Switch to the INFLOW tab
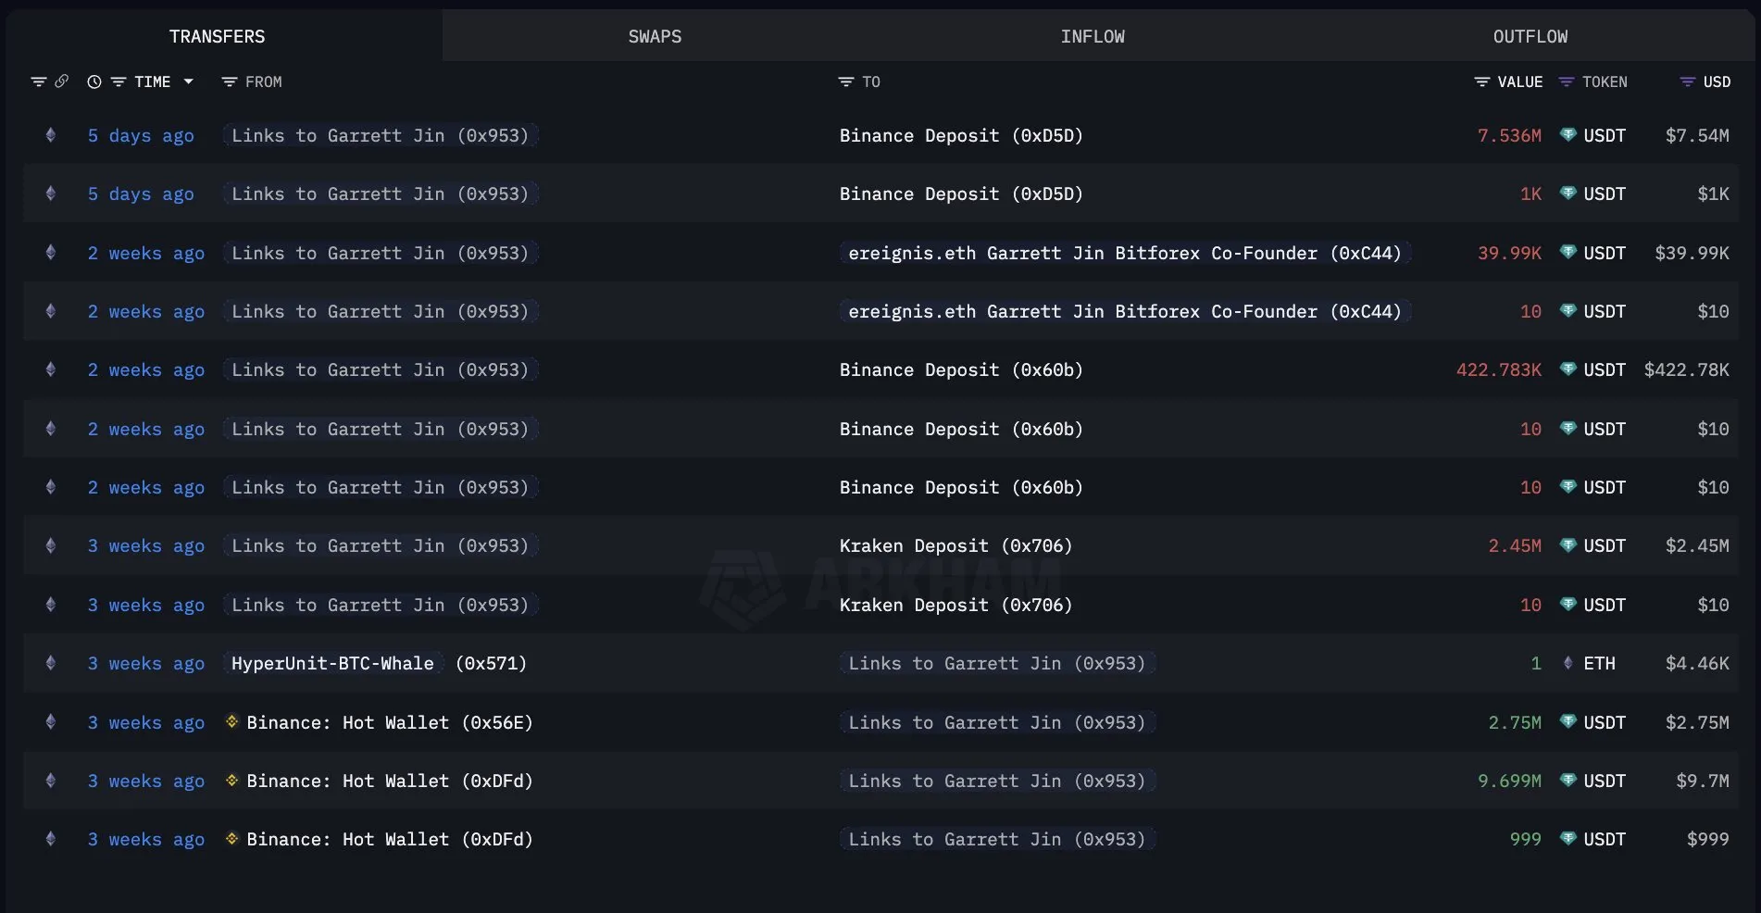Image resolution: width=1761 pixels, height=913 pixels. tap(1093, 36)
